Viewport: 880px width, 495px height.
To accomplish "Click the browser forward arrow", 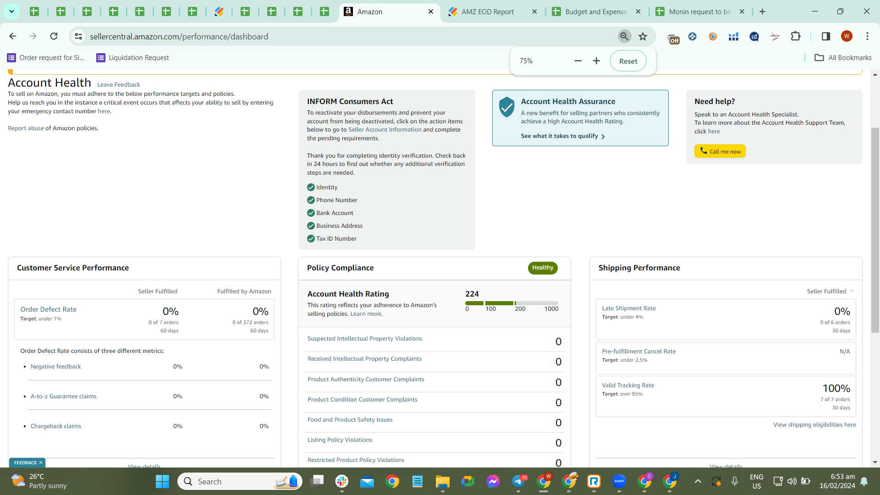I will pyautogui.click(x=33, y=36).
